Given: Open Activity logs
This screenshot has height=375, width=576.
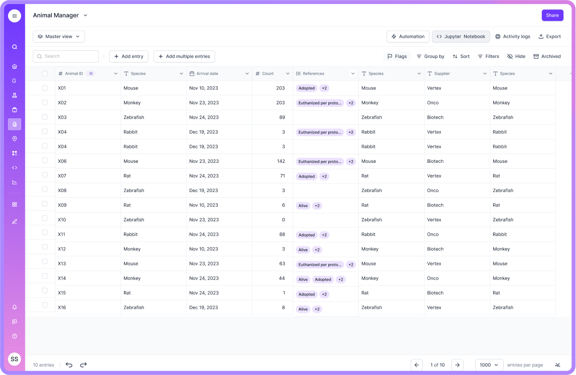Looking at the screenshot, I should (x=513, y=36).
